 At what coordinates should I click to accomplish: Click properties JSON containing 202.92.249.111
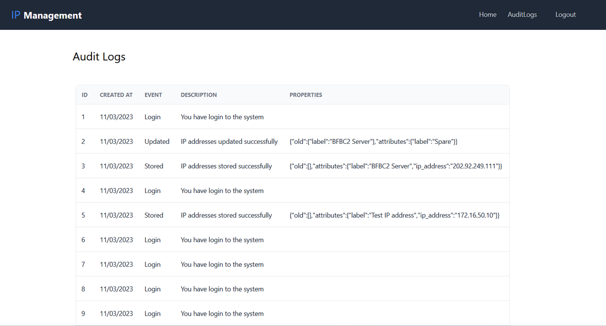396,166
